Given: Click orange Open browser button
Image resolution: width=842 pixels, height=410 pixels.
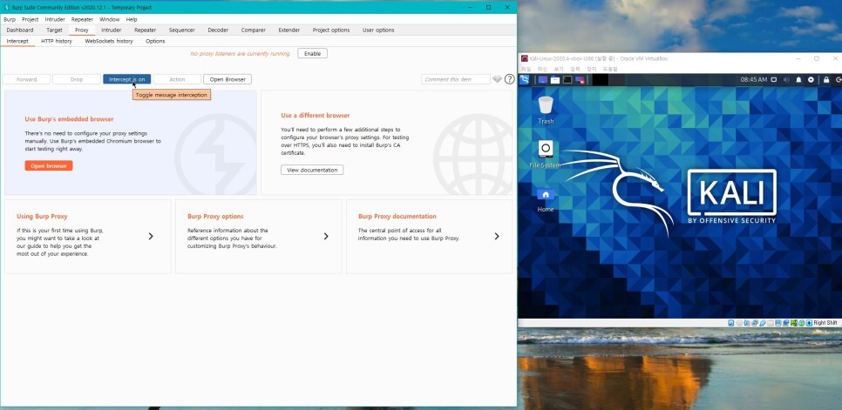Looking at the screenshot, I should tap(48, 166).
